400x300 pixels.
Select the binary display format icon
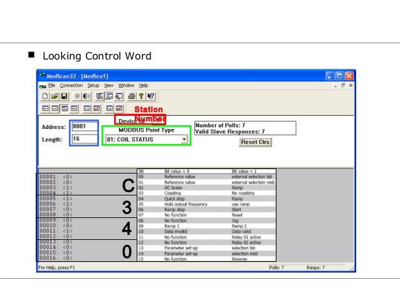[x=45, y=108]
